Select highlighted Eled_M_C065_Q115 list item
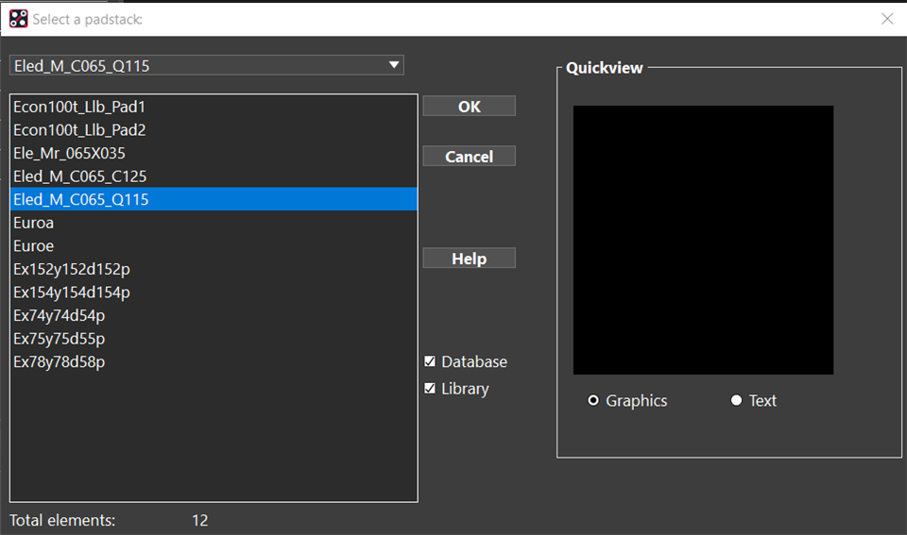This screenshot has width=907, height=535. [x=81, y=199]
